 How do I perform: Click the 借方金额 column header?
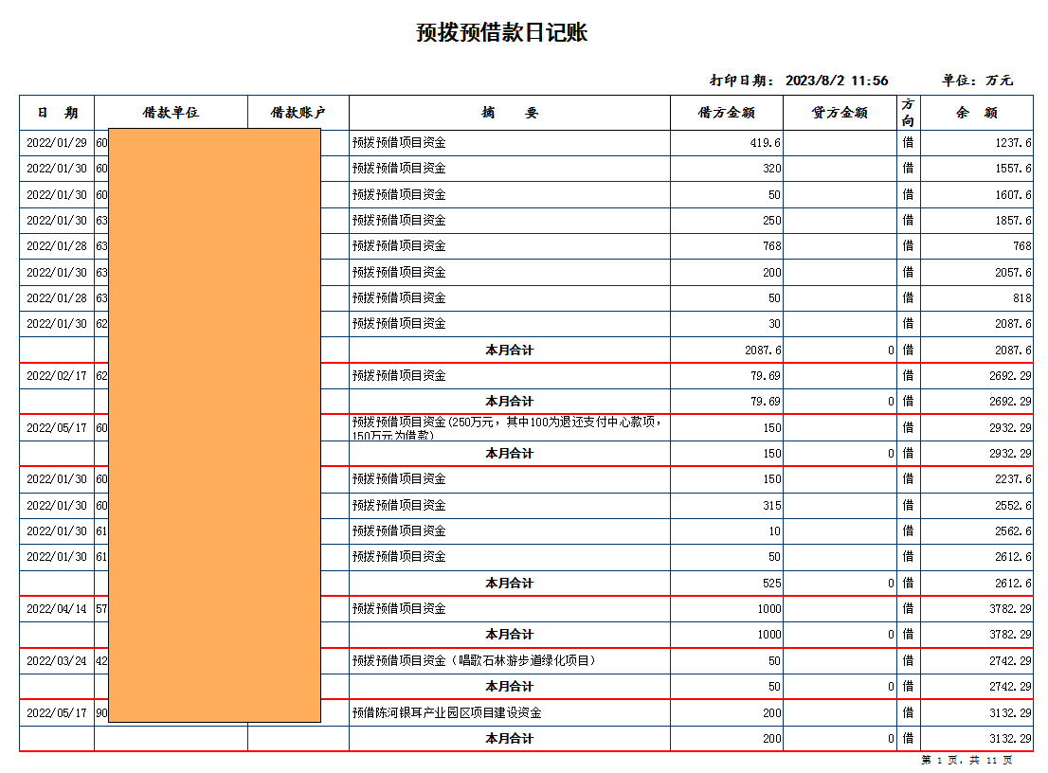click(x=727, y=113)
